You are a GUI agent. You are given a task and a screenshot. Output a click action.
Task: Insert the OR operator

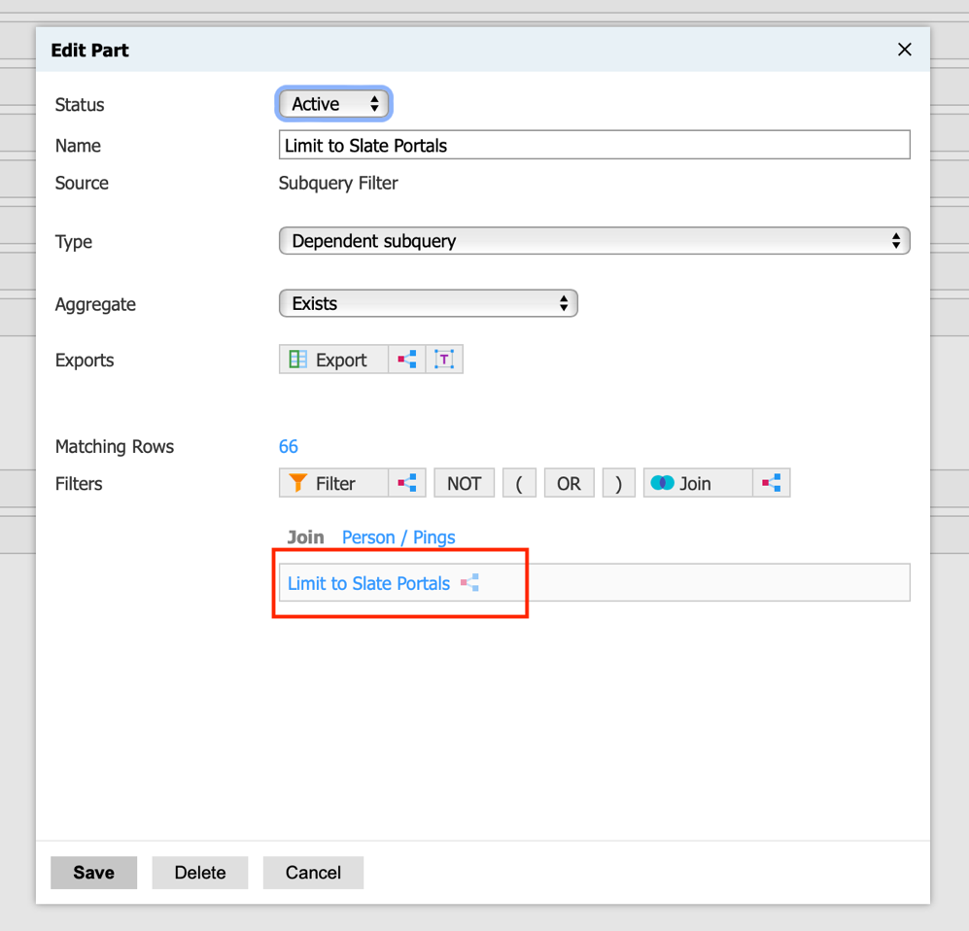coord(569,483)
